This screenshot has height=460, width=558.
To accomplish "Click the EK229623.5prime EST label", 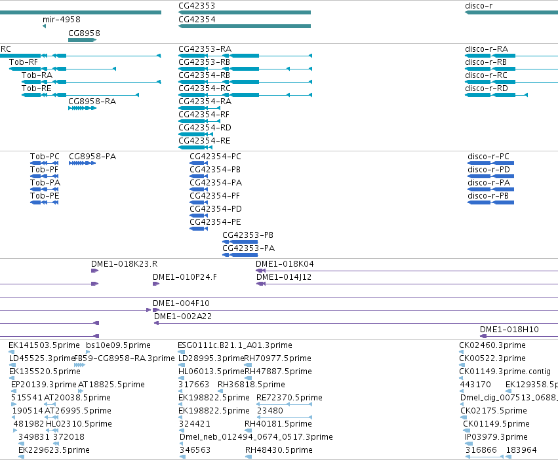I will coord(54,451).
